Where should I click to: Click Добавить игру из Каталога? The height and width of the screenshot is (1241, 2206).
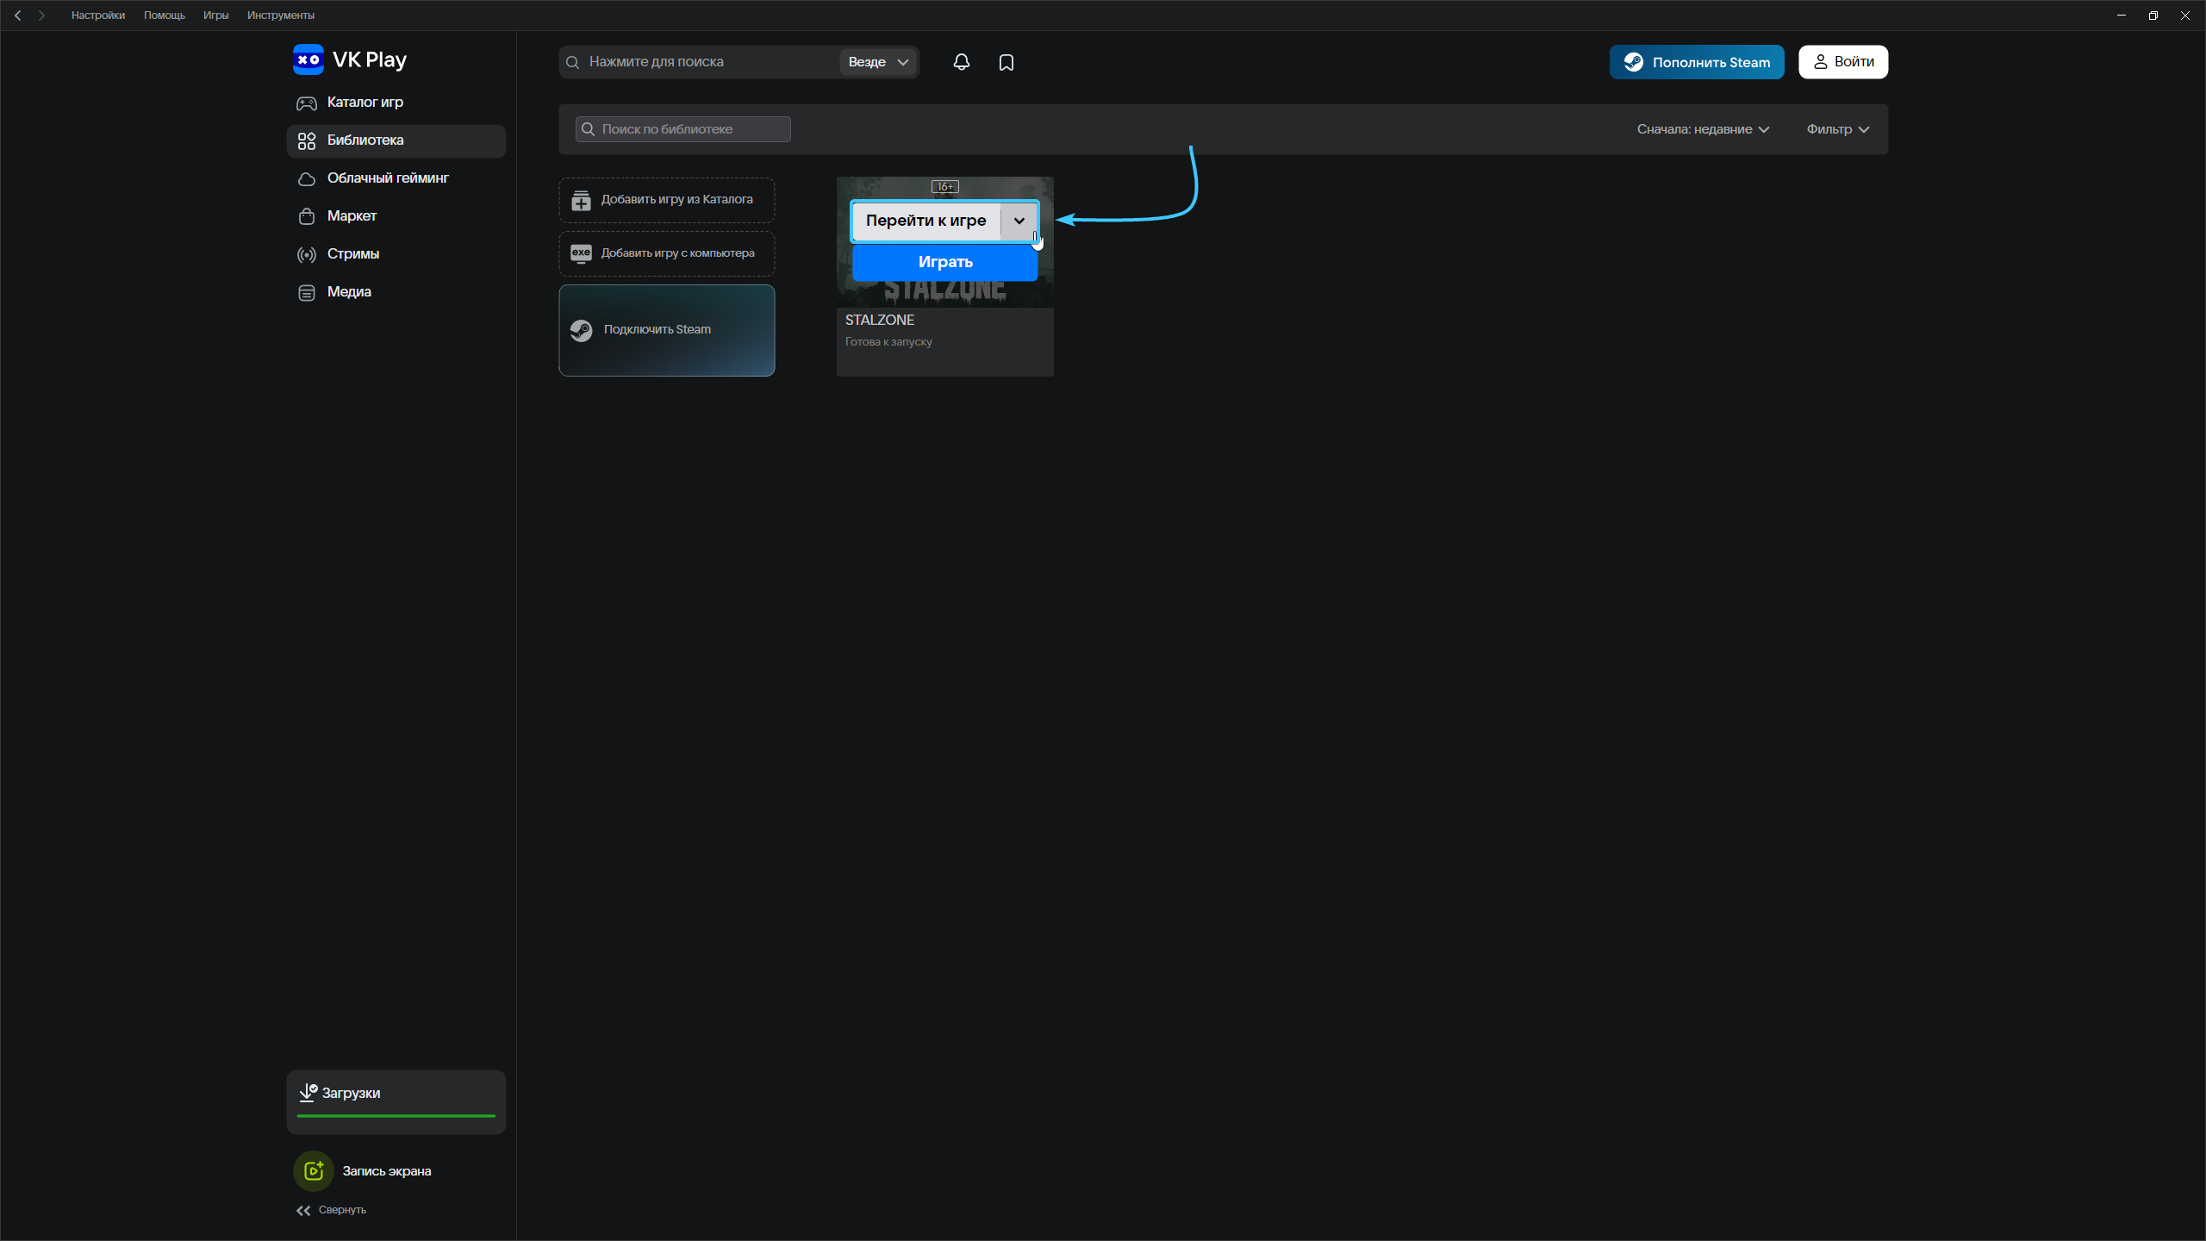pyautogui.click(x=667, y=200)
